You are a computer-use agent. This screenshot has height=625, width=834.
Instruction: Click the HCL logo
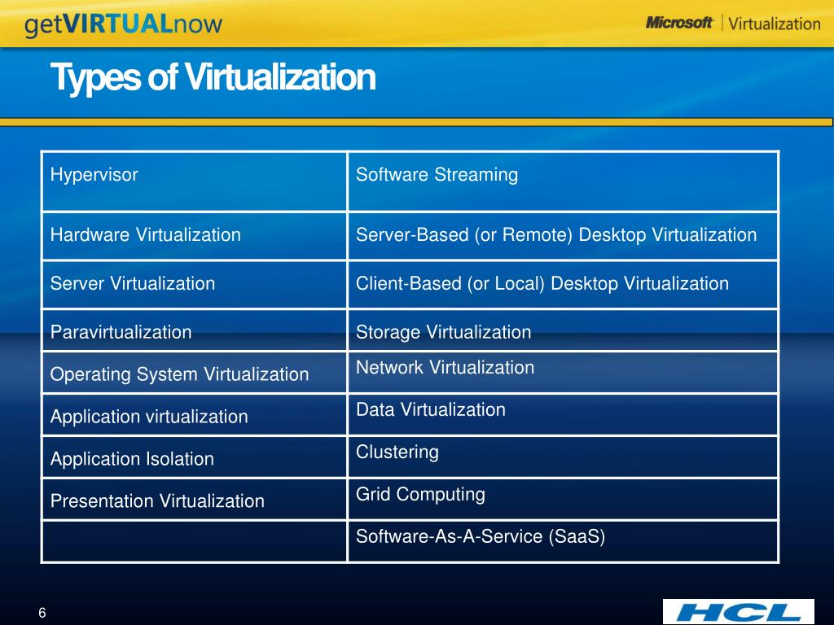tap(738, 612)
